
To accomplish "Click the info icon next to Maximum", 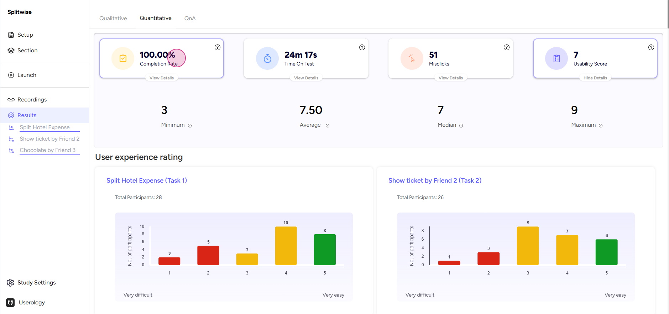I will point(601,126).
